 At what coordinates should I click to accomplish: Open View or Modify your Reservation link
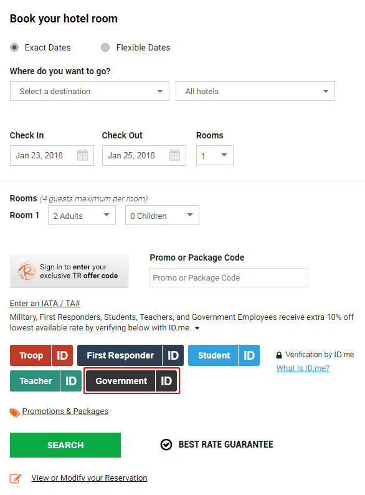pyautogui.click(x=89, y=478)
